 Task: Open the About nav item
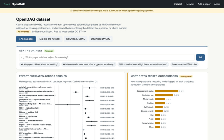click(217, 4)
